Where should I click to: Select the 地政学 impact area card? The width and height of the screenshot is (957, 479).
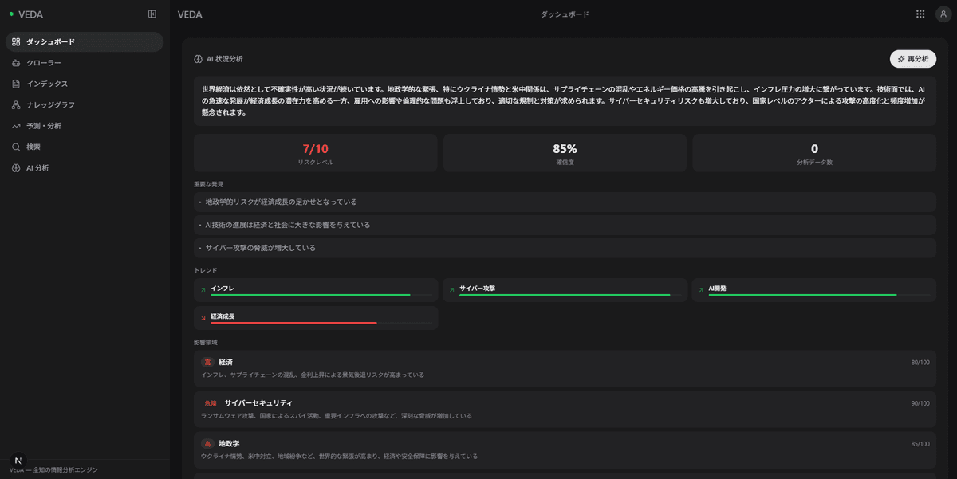pyautogui.click(x=565, y=450)
